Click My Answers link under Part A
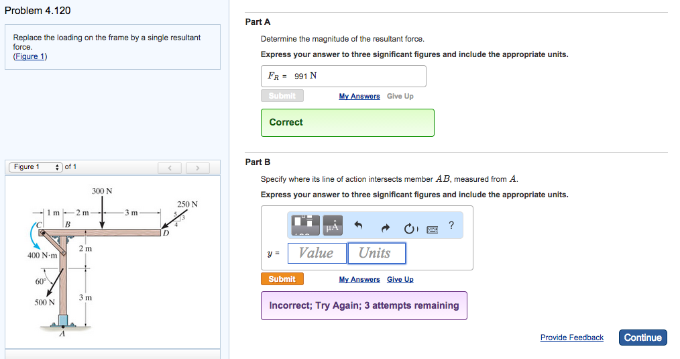Screen dimensions: 680x359 pyautogui.click(x=359, y=96)
